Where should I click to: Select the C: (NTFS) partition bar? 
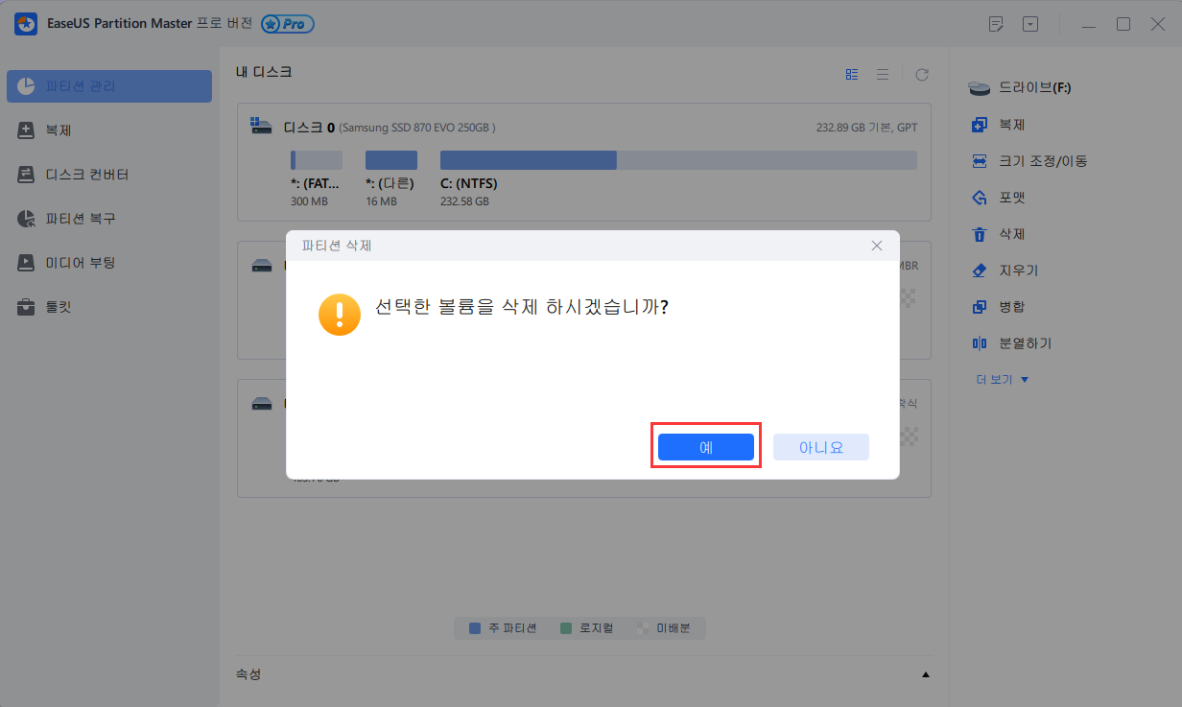click(678, 160)
